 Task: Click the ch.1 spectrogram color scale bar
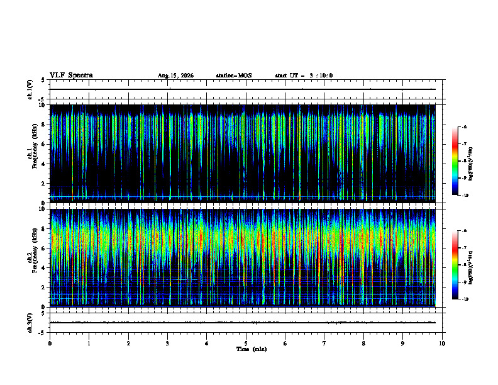pyautogui.click(x=455, y=161)
